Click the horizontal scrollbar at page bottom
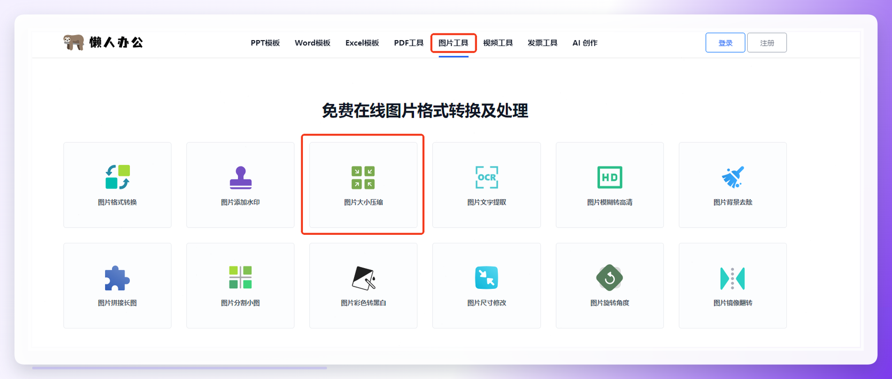This screenshot has height=379, width=892. [179, 368]
